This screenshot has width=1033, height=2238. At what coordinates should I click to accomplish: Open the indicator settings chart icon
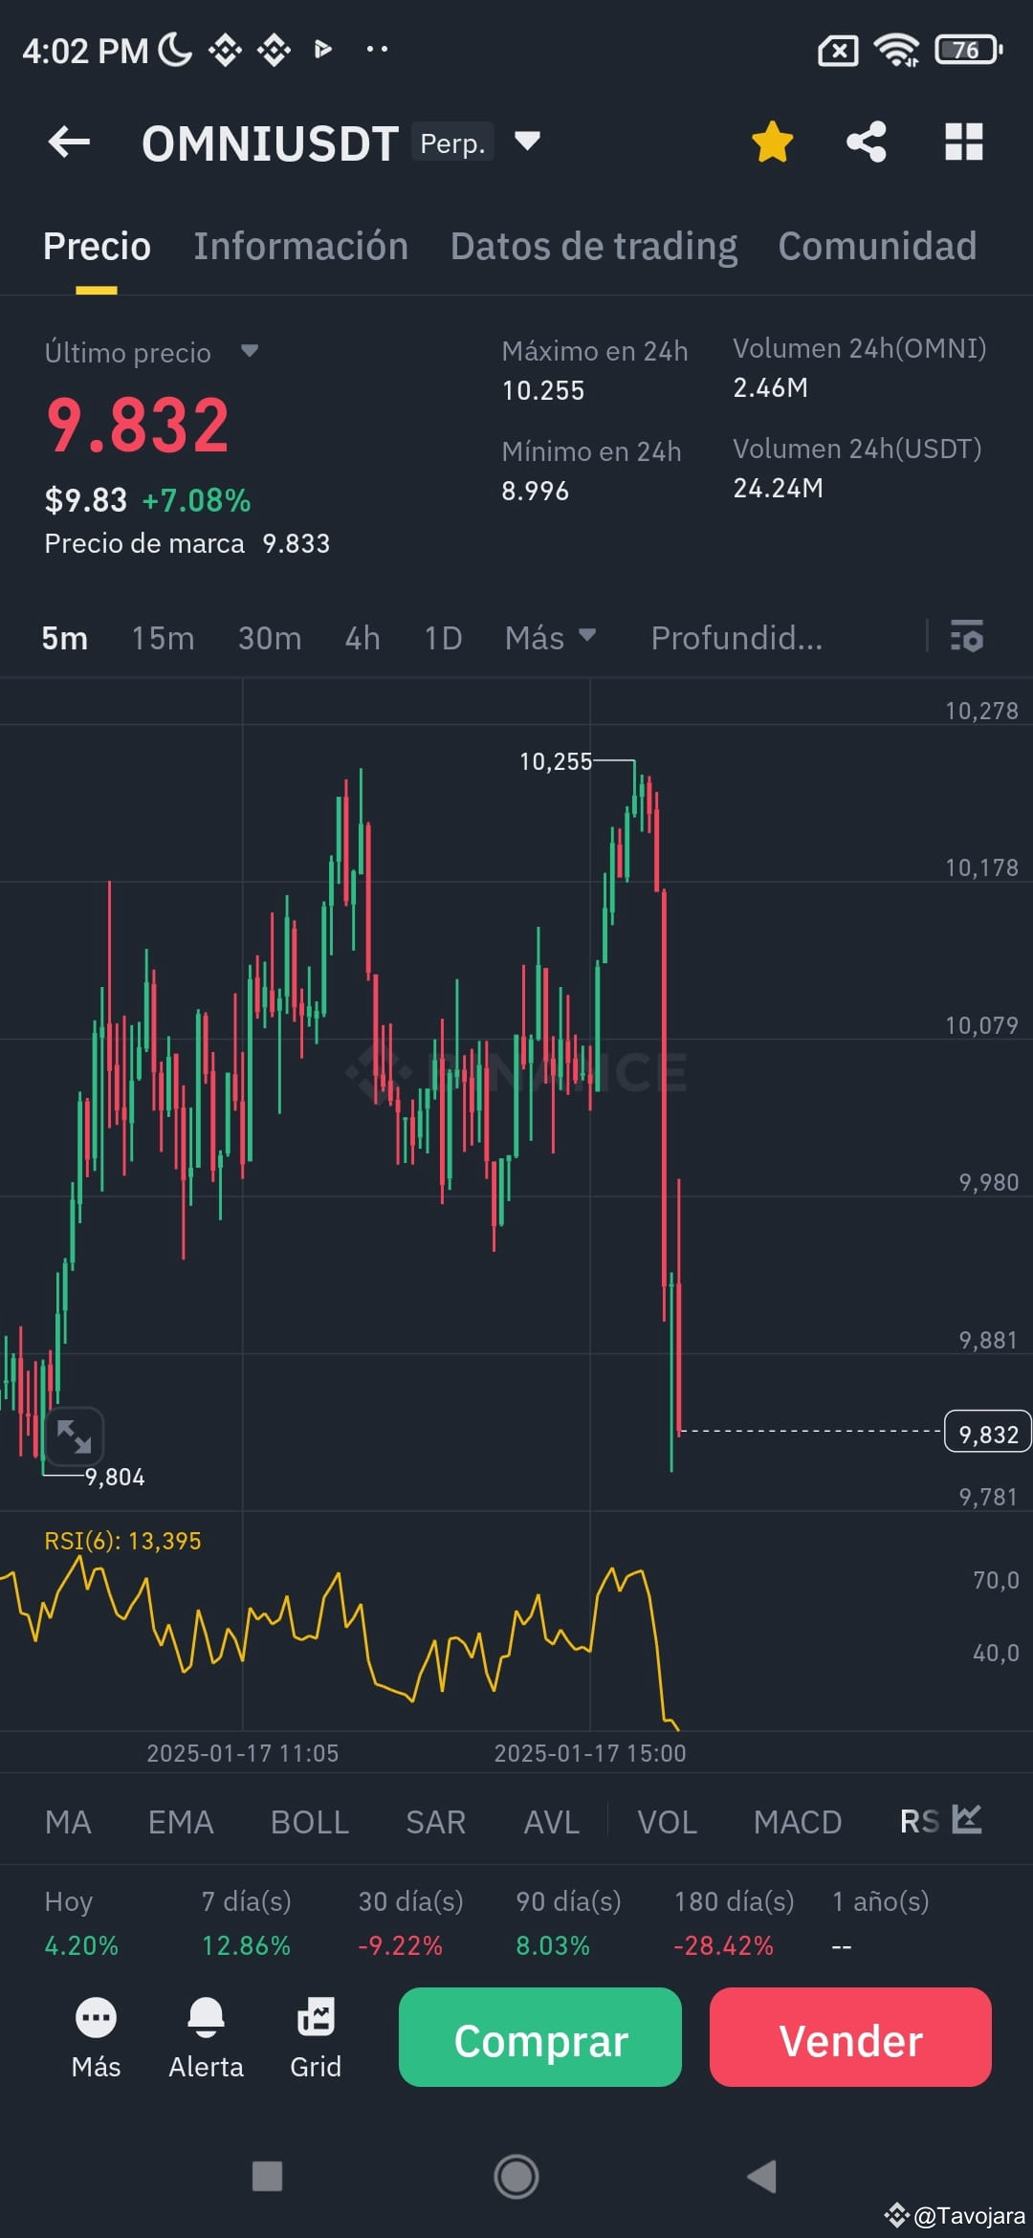tap(967, 1819)
